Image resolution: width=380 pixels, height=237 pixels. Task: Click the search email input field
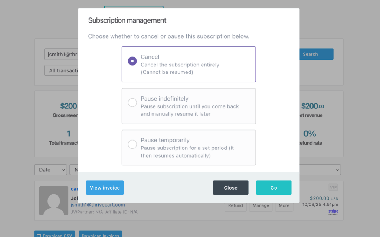coord(61,54)
